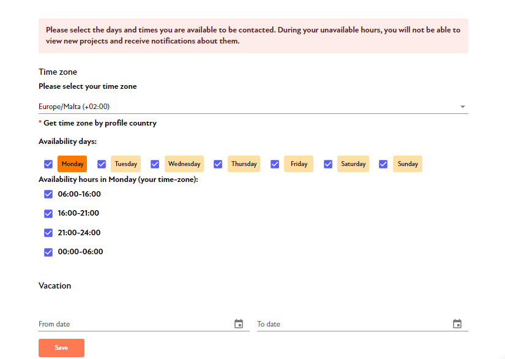This screenshot has width=505, height=359.
Task: Click the Save button
Action: pyautogui.click(x=61, y=348)
